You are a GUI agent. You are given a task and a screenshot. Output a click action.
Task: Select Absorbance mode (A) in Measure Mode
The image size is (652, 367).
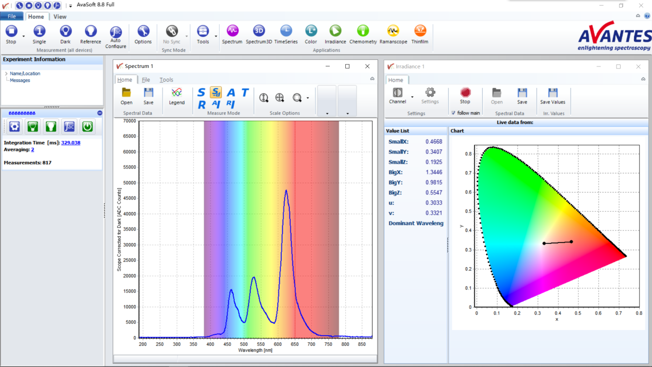[231, 93]
